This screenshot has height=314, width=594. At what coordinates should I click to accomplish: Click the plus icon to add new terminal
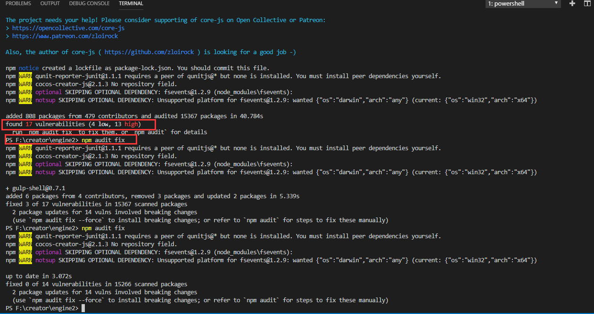click(572, 4)
